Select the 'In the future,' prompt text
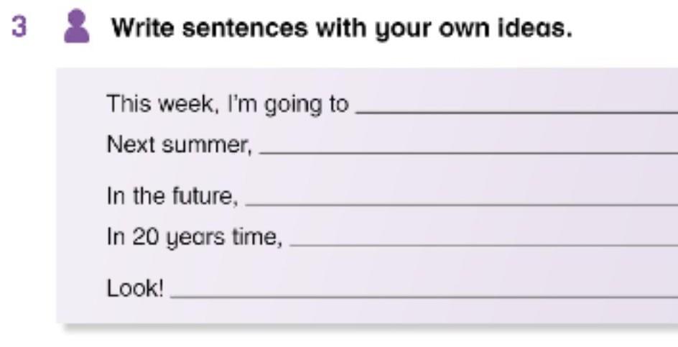This screenshot has width=678, height=347. click(x=172, y=195)
